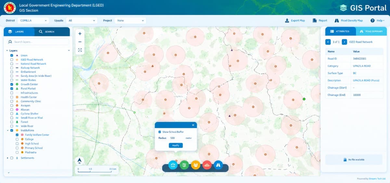The width and height of the screenshot is (390, 183).
Task: Click the GIS Portal stacked layers logo
Action: tap(343, 8)
